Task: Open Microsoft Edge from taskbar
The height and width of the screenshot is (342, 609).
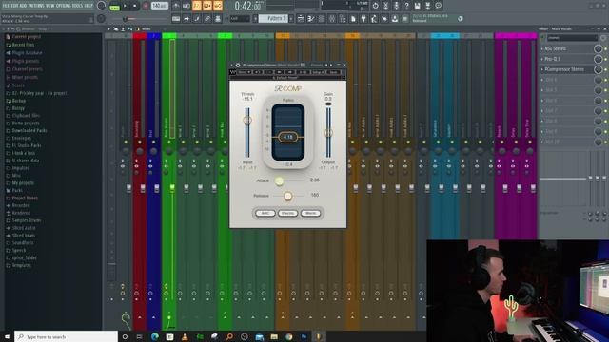Action: click(154, 336)
